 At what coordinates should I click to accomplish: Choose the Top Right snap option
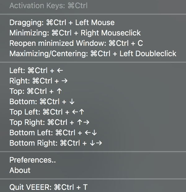coord(50,123)
